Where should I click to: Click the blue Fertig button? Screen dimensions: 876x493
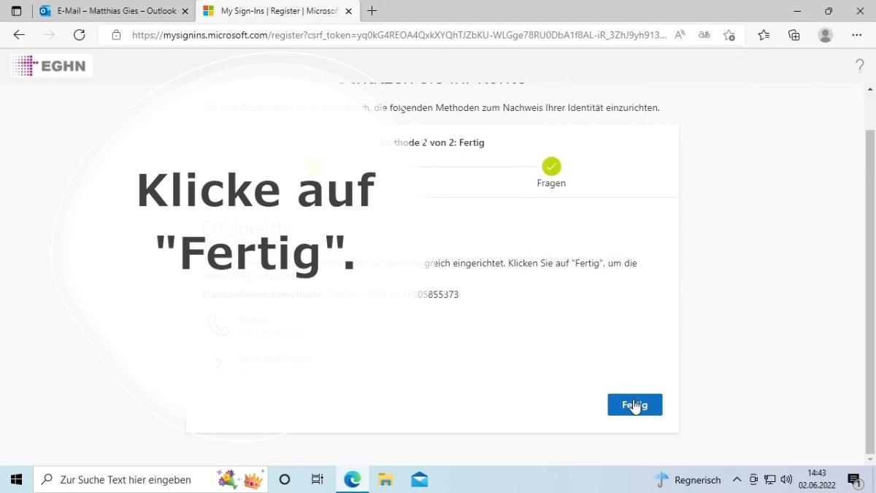(x=634, y=405)
